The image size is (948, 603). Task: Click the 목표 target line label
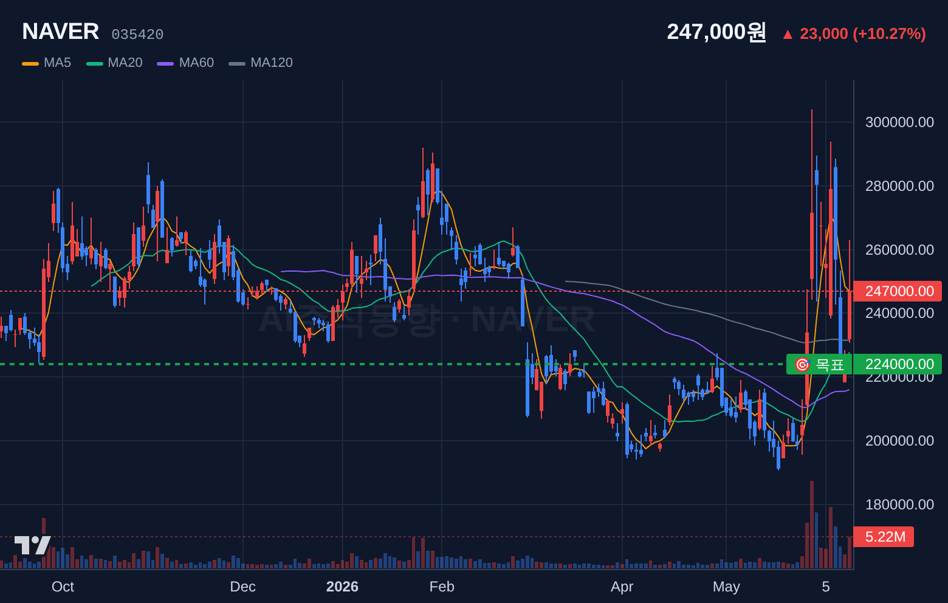tap(819, 365)
